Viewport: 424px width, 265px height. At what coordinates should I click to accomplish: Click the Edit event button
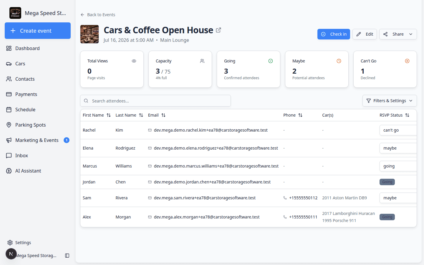365,34
